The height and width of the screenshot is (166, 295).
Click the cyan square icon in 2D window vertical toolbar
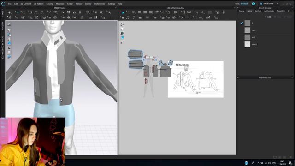122,37
